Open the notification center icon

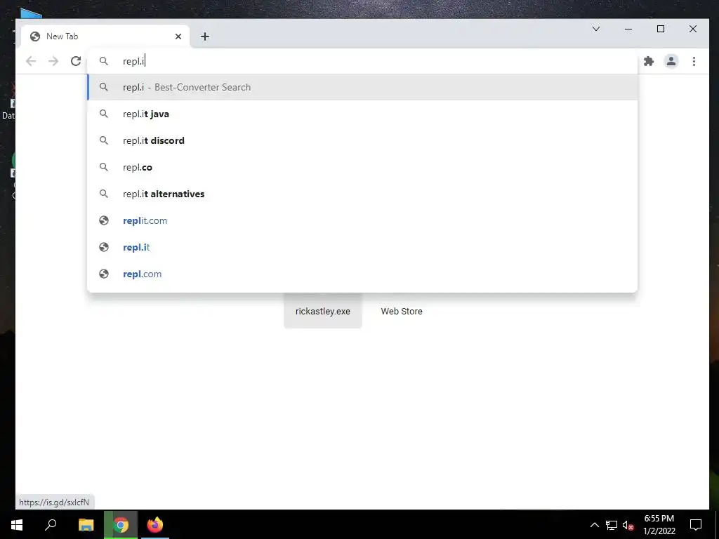click(x=696, y=525)
